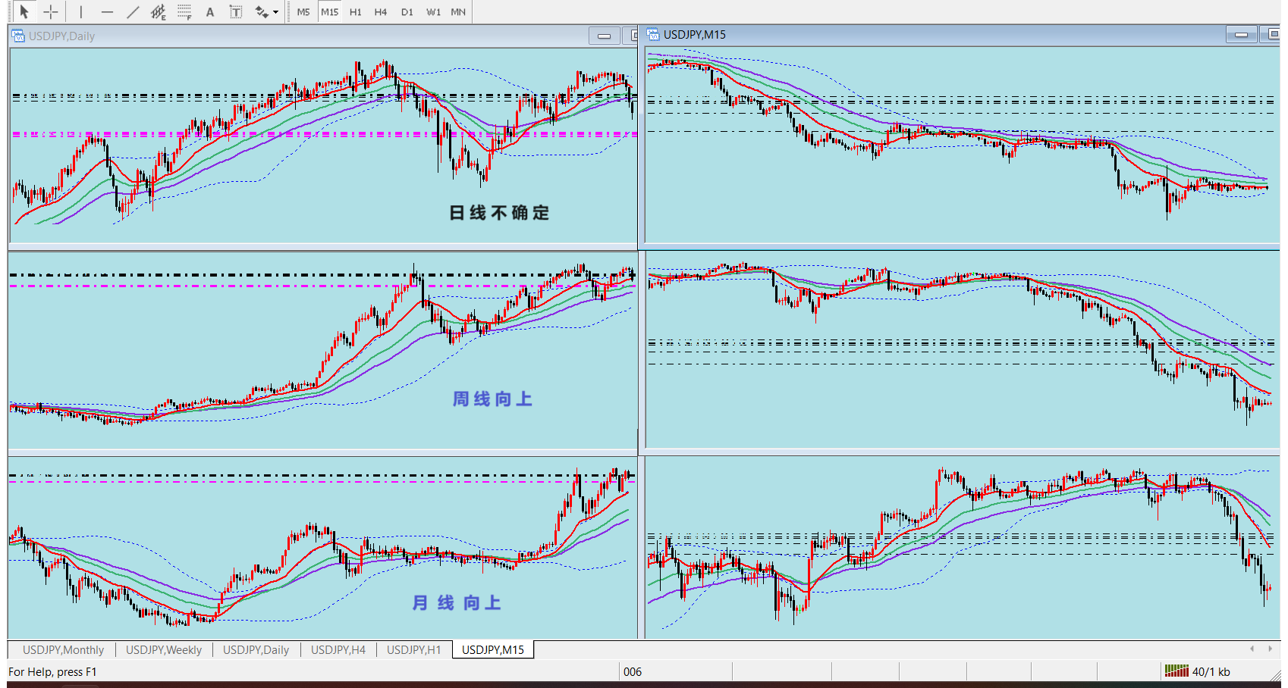
Task: Click the USDJPY,Daily window chart icon
Action: tap(18, 36)
